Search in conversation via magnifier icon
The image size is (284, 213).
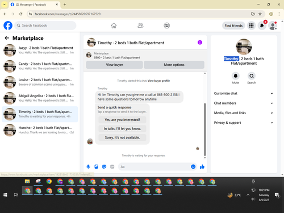252,76
